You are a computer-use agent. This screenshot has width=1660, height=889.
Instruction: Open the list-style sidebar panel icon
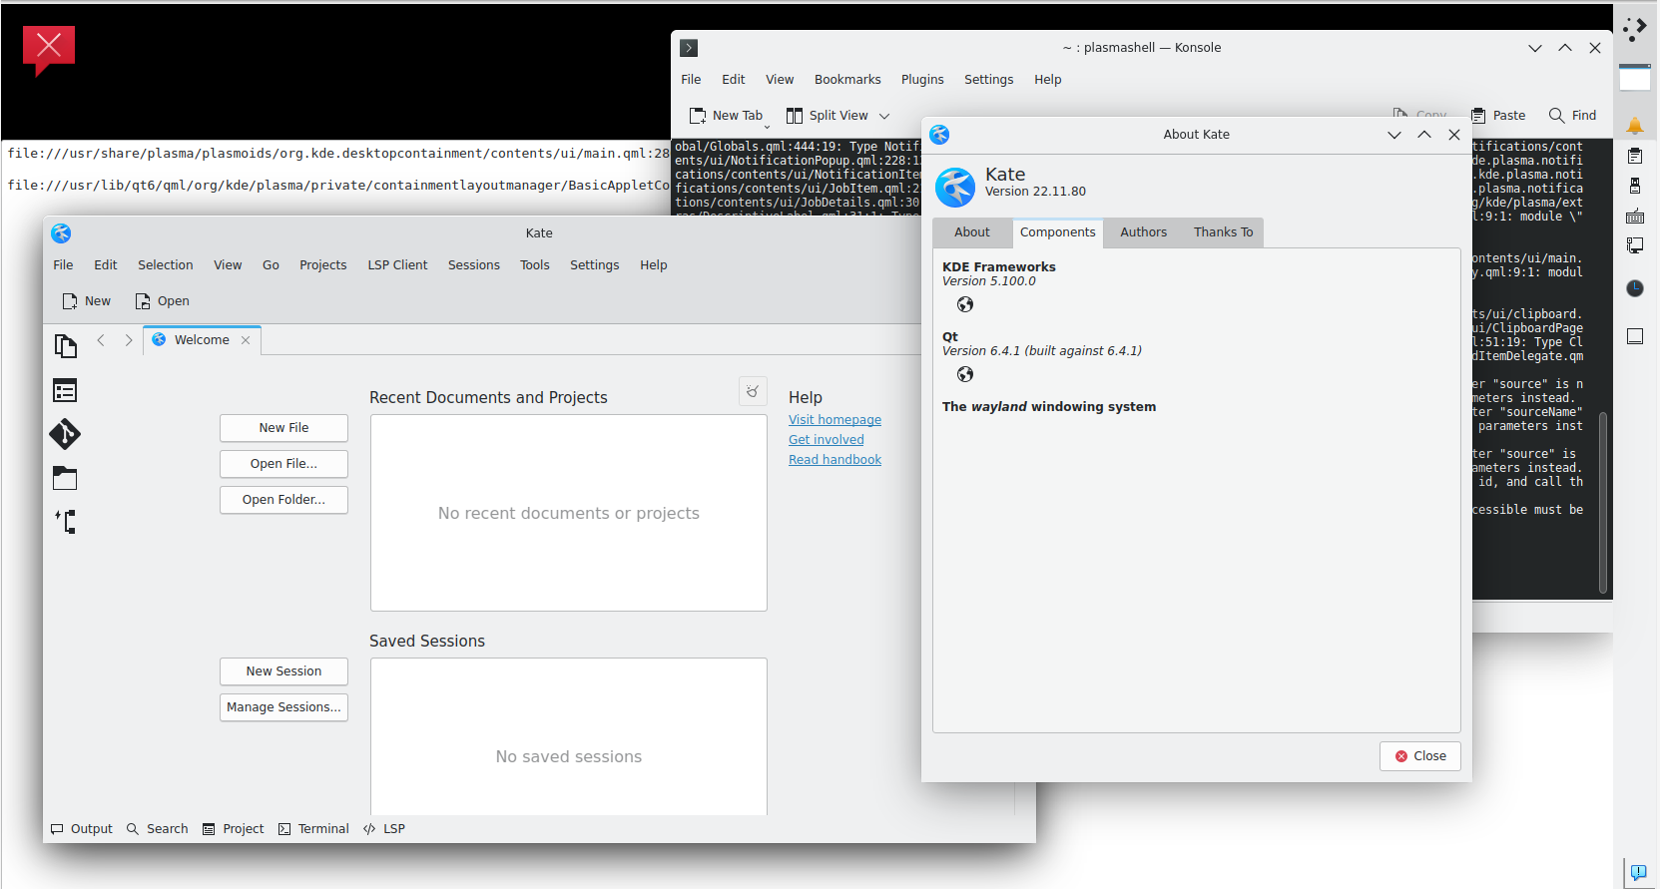tap(65, 390)
